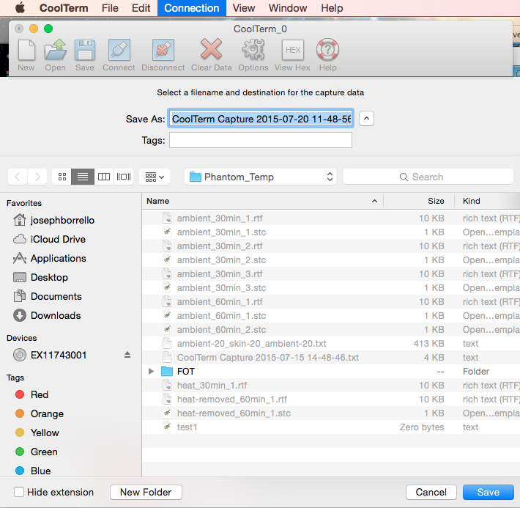Click the Connect toolbar icon
The image size is (520, 508).
point(119,50)
